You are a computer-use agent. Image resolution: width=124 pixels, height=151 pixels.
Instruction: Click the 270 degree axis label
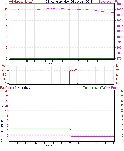click(4, 70)
